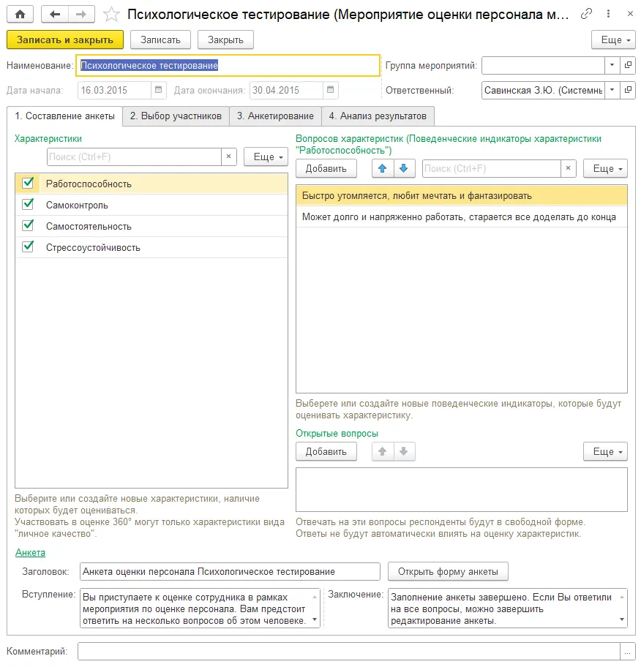Move open question up
This screenshot has height=667, width=641.
[x=383, y=451]
